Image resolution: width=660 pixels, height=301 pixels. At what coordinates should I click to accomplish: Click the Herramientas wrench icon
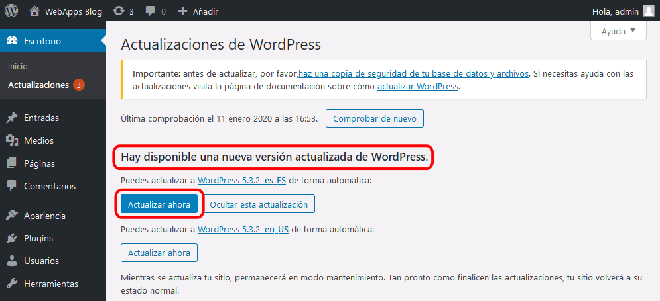click(x=12, y=284)
